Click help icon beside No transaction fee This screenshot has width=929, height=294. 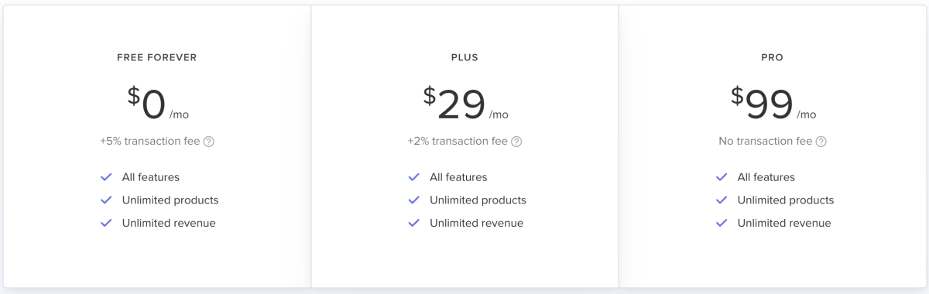(x=821, y=142)
